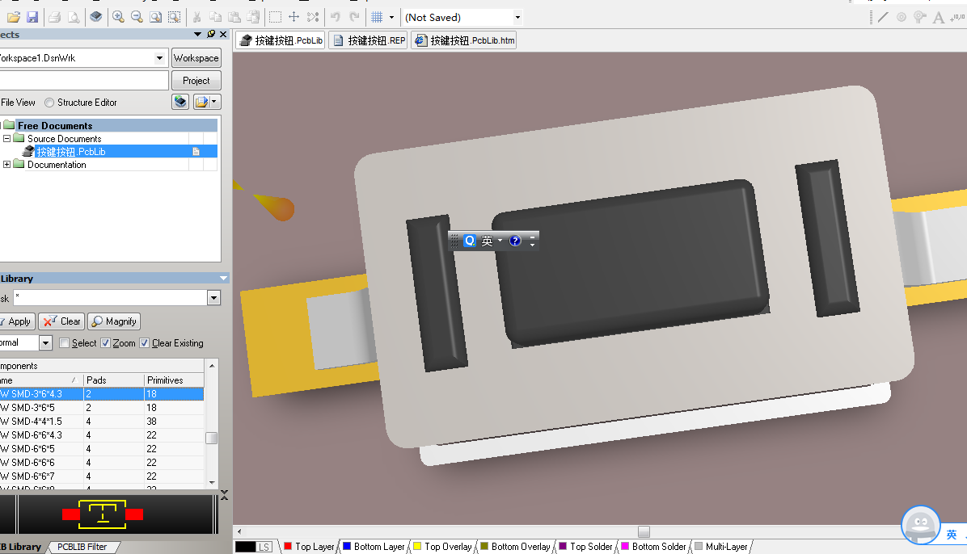This screenshot has width=967, height=554.
Task: Switch to 按键按钮.PcbLib document tab
Action: pos(281,40)
